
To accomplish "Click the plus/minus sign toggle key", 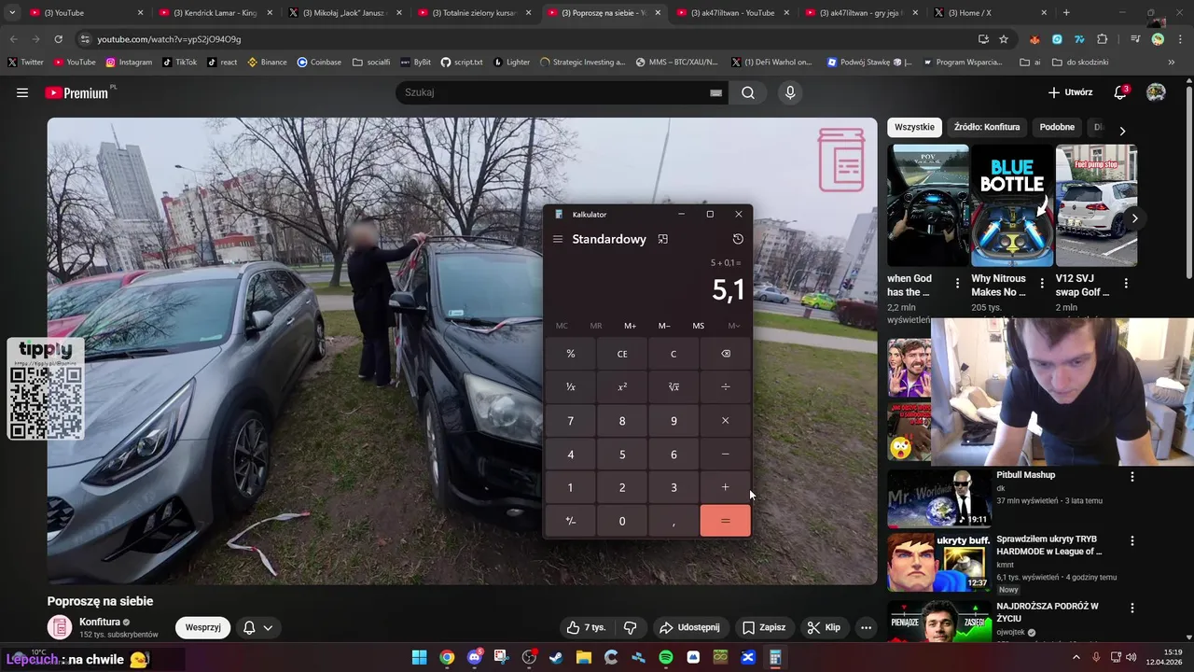I will click(571, 521).
